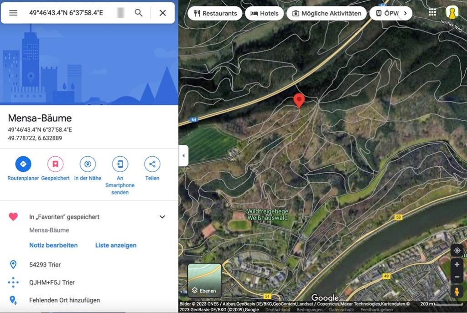Click Notiz bearbeiten link
This screenshot has width=467, height=313.
pos(53,245)
